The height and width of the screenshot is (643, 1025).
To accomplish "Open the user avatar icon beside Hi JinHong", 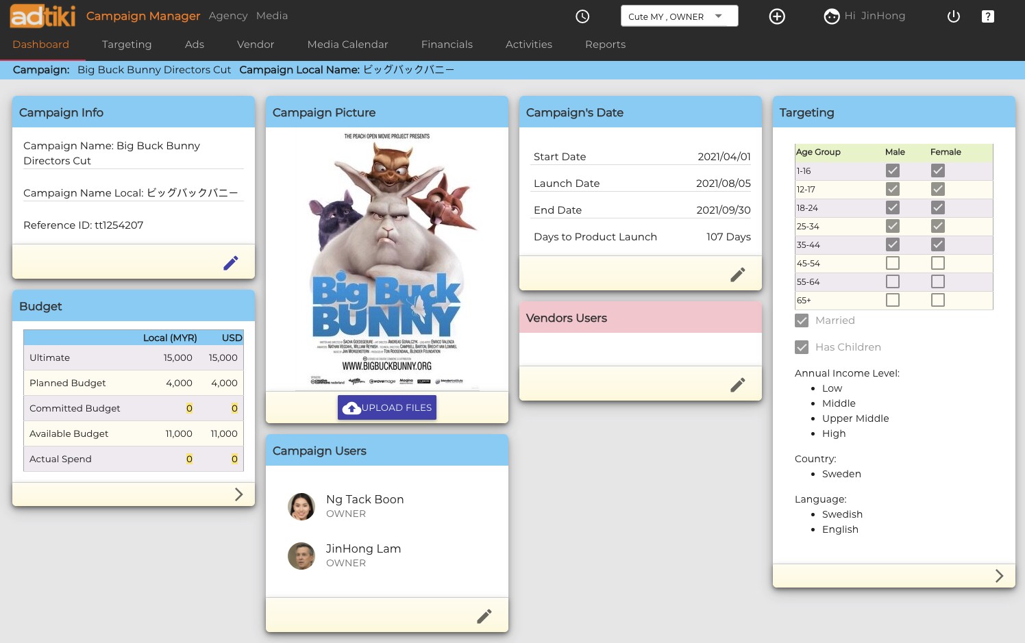I will tap(832, 16).
